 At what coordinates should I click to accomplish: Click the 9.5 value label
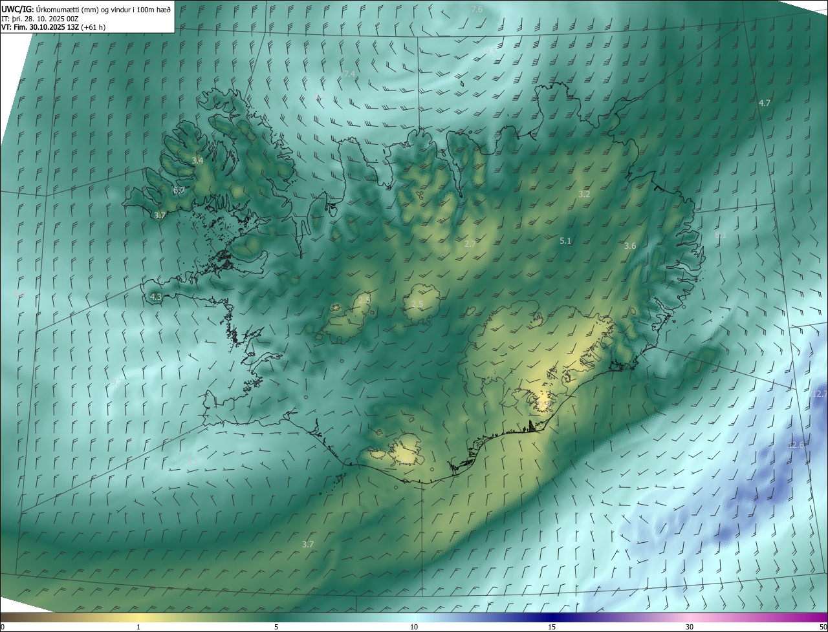490,50
